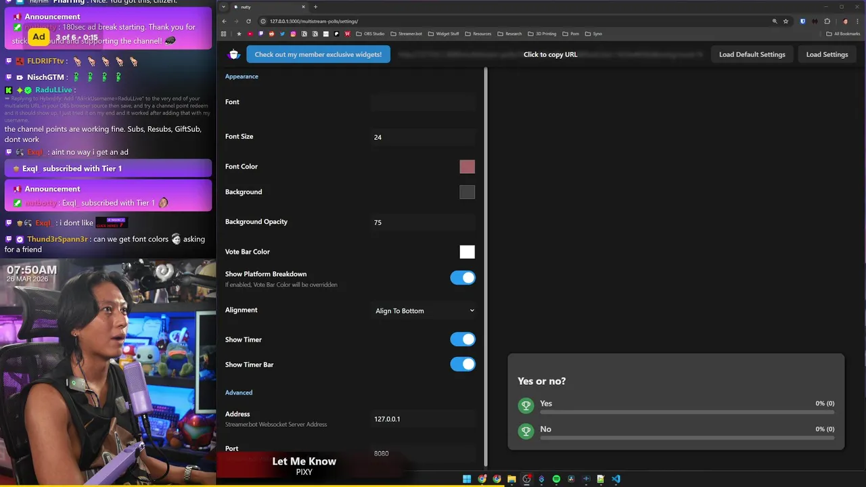Open Visual Studio Code from the taskbar
Image resolution: width=866 pixels, height=487 pixels.
(x=616, y=479)
